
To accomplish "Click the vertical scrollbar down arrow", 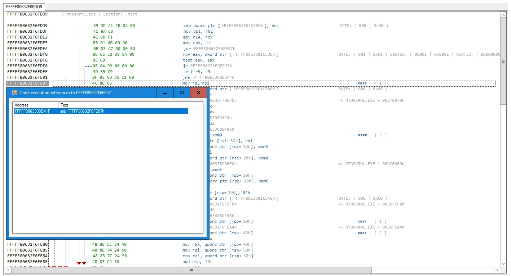I will click(x=503, y=264).
